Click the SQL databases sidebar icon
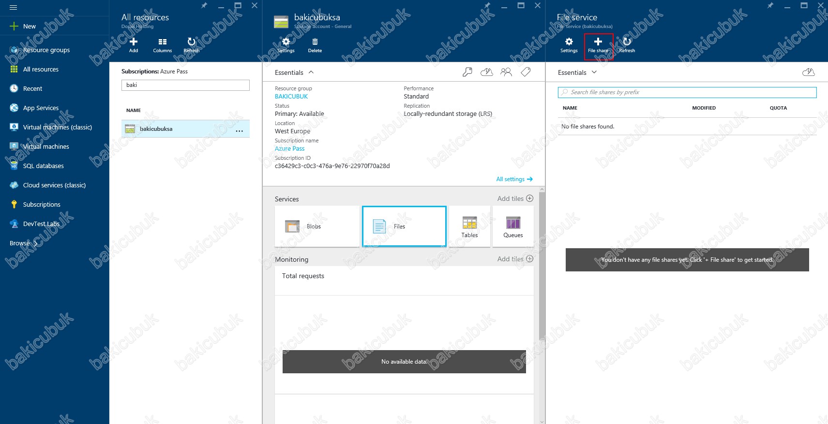Image resolution: width=828 pixels, height=424 pixels. [14, 166]
